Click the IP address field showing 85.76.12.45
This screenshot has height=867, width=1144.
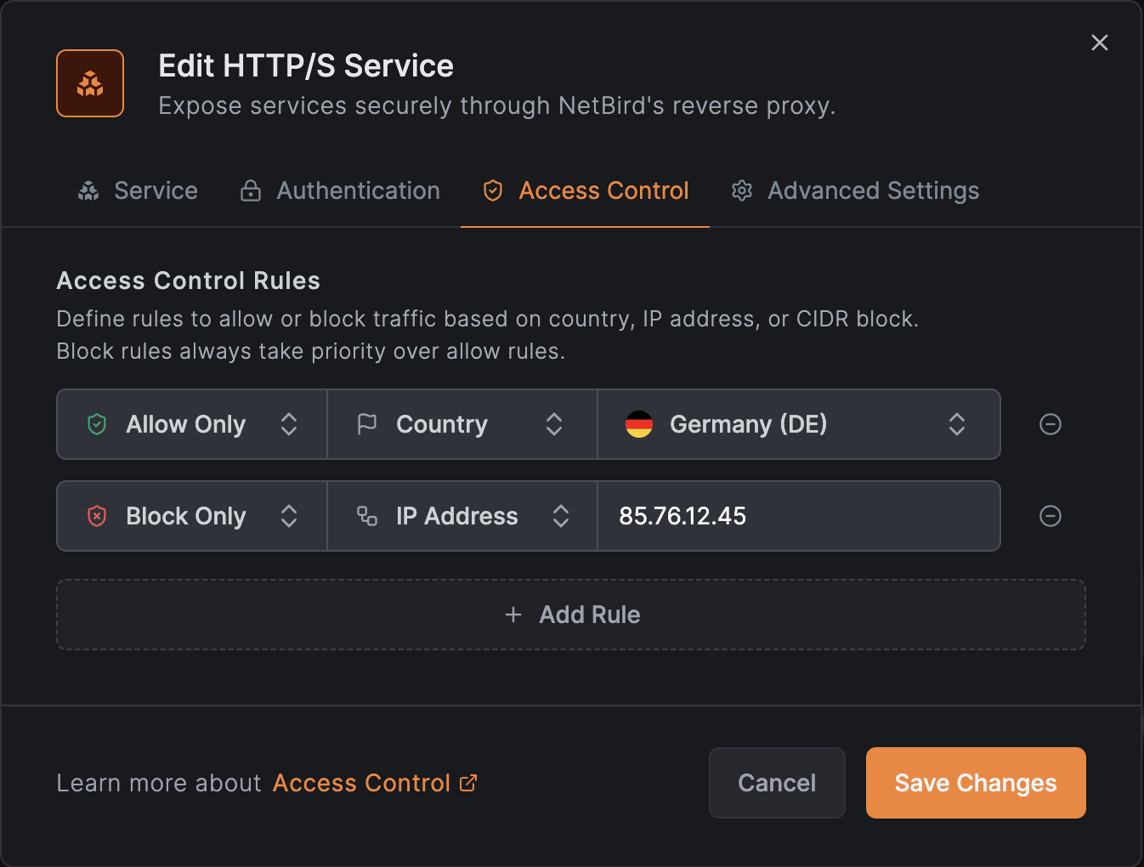[797, 516]
